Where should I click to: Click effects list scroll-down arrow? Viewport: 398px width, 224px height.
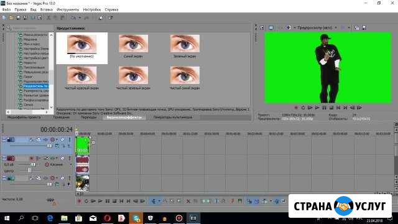[x=51, y=107]
